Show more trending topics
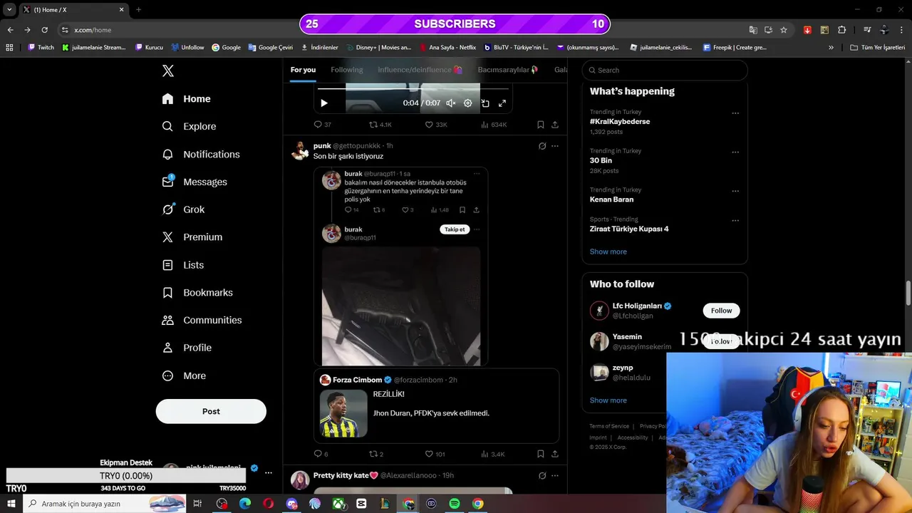Image resolution: width=912 pixels, height=513 pixels. click(608, 252)
